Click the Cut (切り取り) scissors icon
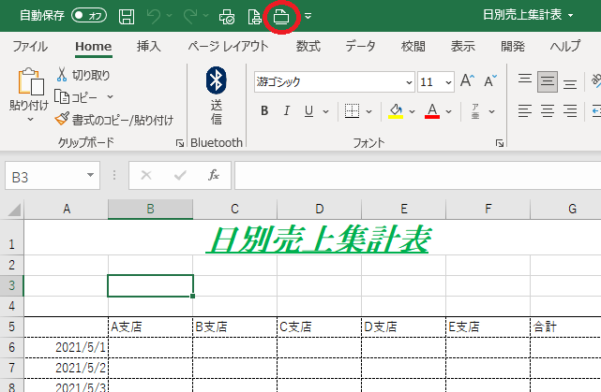Image resolution: width=601 pixels, height=392 pixels. tap(63, 75)
